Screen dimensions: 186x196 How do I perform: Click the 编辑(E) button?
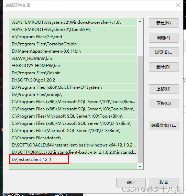coord(164,38)
